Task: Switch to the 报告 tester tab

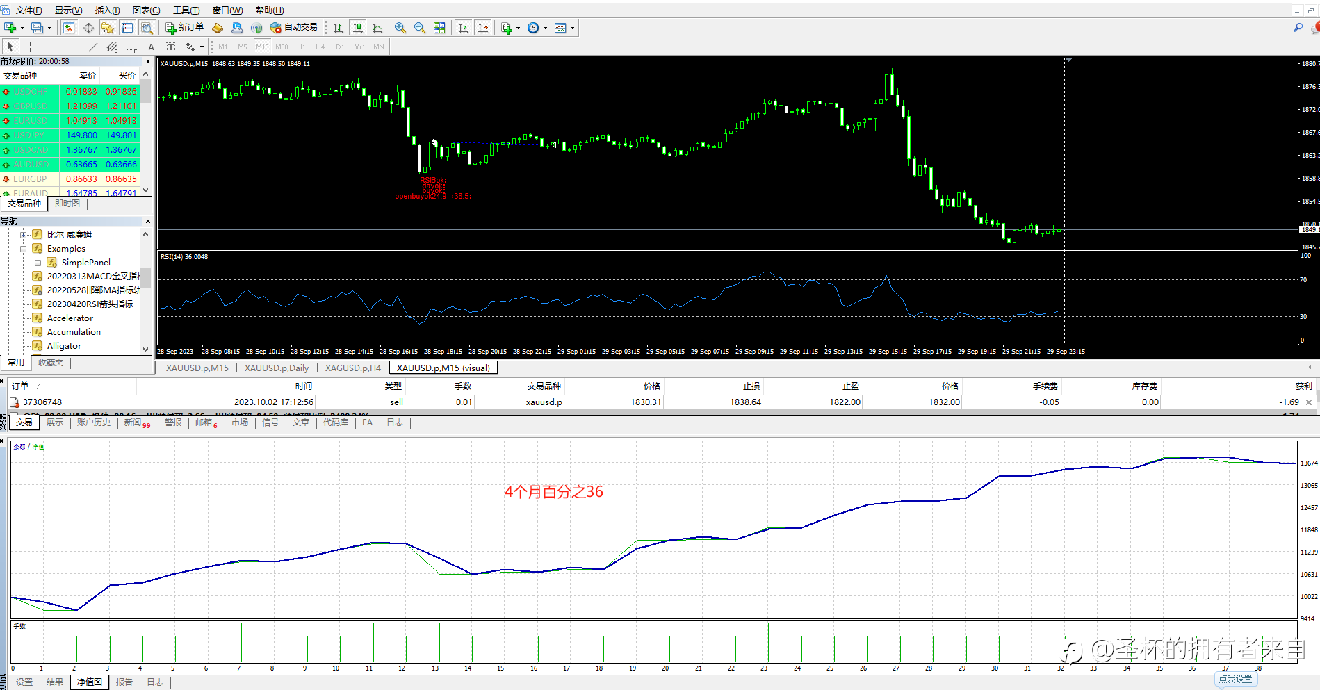Action: [x=124, y=682]
